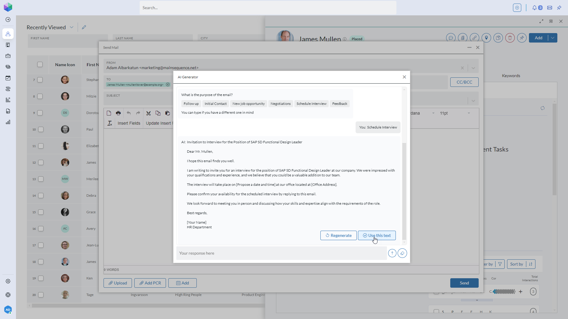The height and width of the screenshot is (319, 568).
Task: Click the Your response here field
Action: 281,253
